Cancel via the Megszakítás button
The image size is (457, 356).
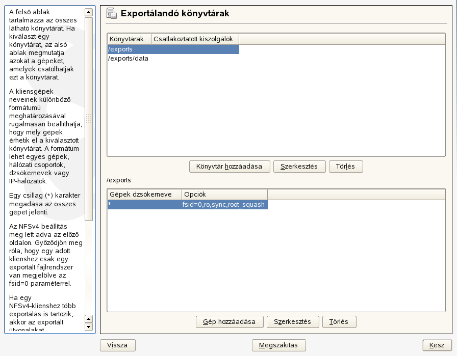tap(279, 345)
